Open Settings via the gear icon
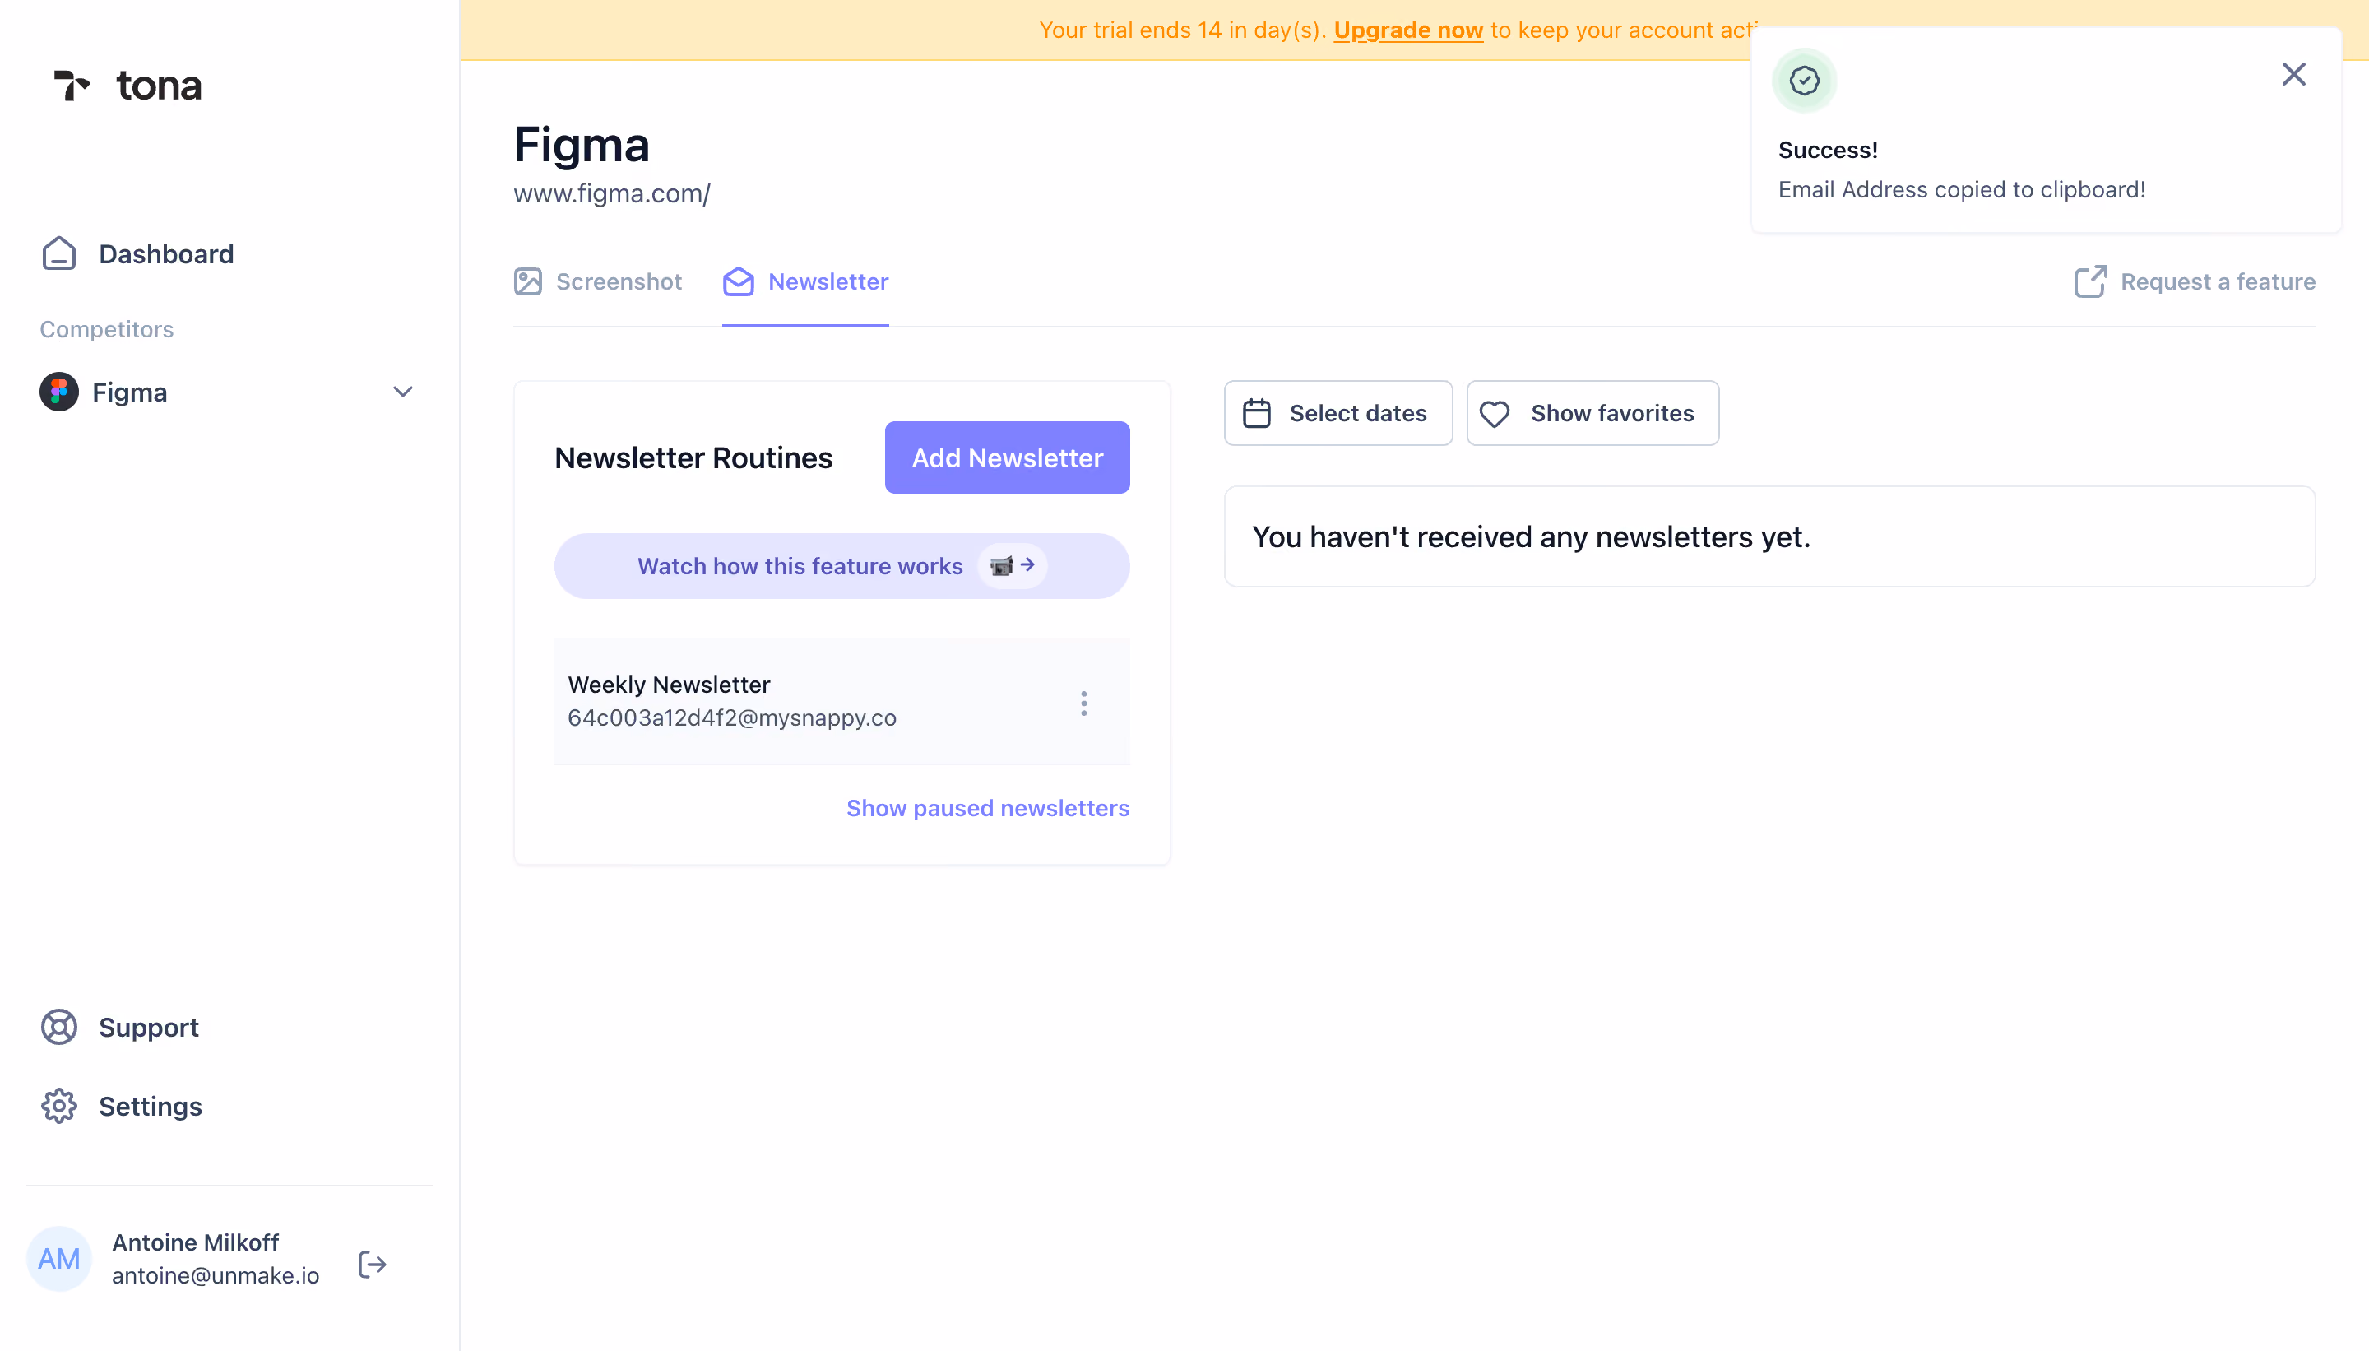2369x1351 pixels. (x=59, y=1106)
